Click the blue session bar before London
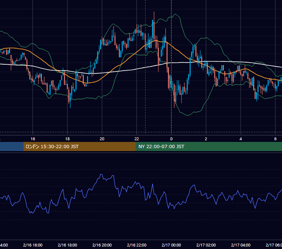 (x=12, y=146)
